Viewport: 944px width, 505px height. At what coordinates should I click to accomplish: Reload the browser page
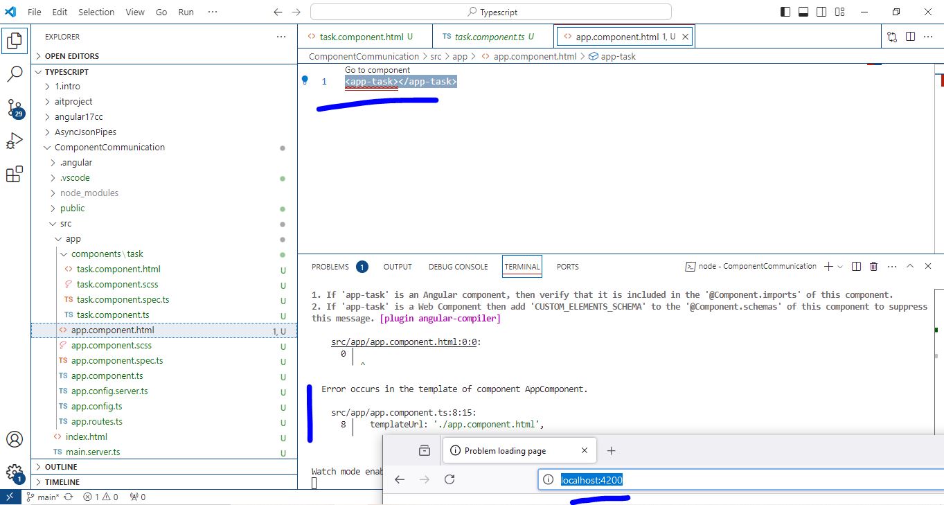(x=449, y=479)
